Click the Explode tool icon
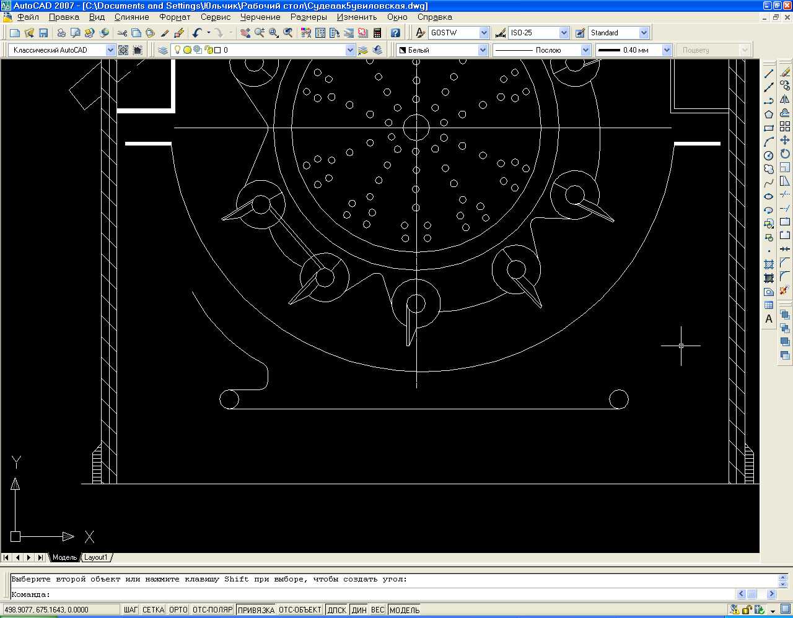The width and height of the screenshot is (793, 618). 785,290
